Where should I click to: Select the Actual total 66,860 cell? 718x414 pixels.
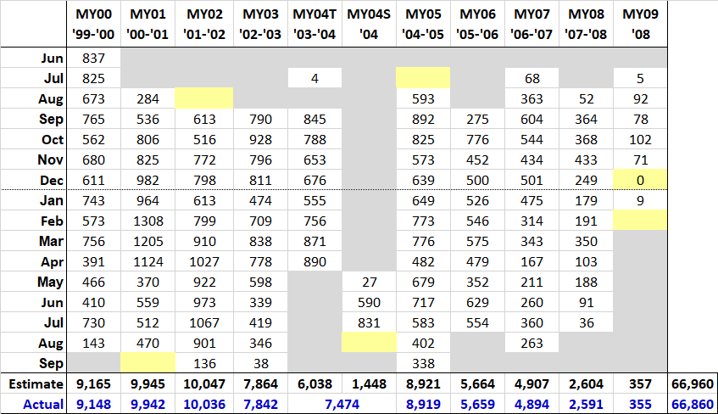point(693,404)
